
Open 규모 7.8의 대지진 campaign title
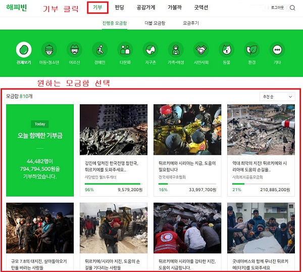pyautogui.click(x=39, y=264)
